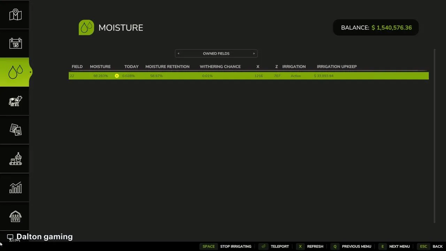Click the Active irrigation status
Screen dimensions: 446x251
pos(296,76)
